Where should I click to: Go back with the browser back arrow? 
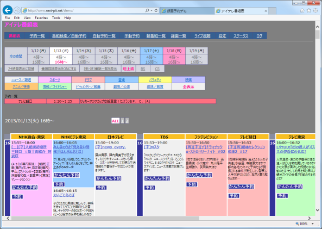(x=8, y=10)
